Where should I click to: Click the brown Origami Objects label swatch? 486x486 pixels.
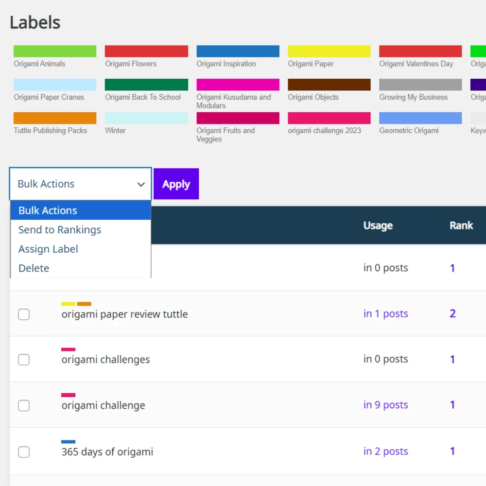coord(329,85)
